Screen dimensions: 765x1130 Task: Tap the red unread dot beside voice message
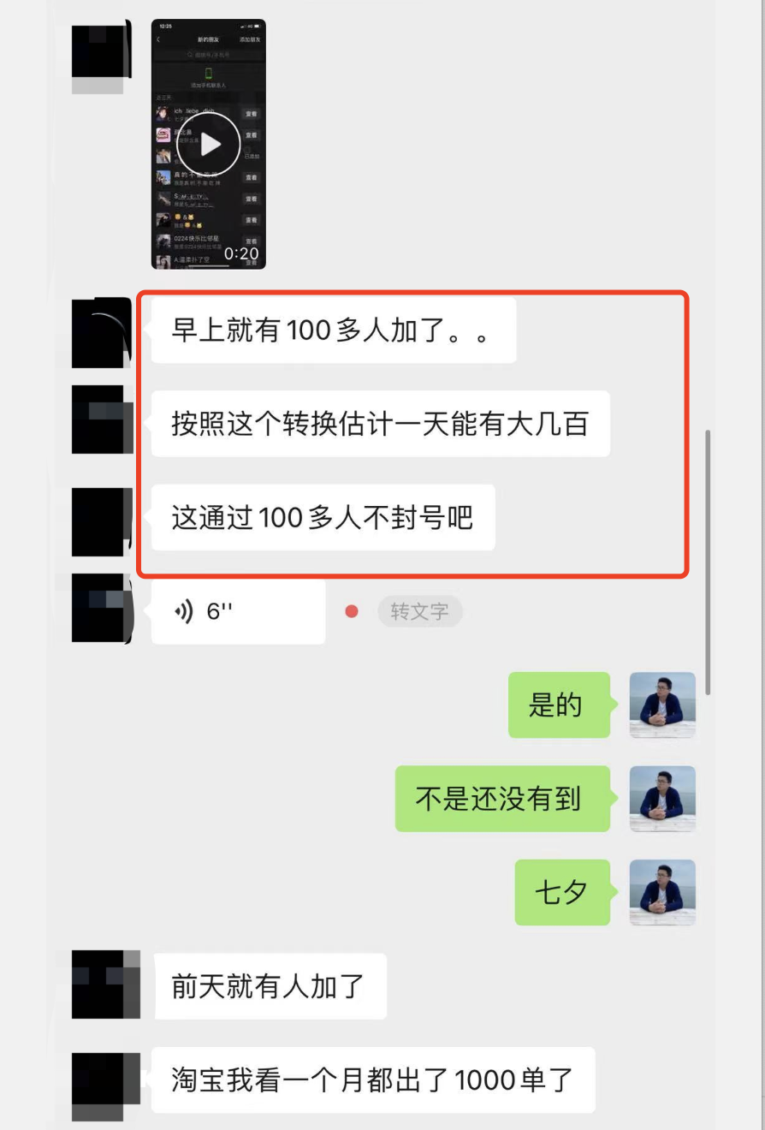pyautogui.click(x=351, y=612)
